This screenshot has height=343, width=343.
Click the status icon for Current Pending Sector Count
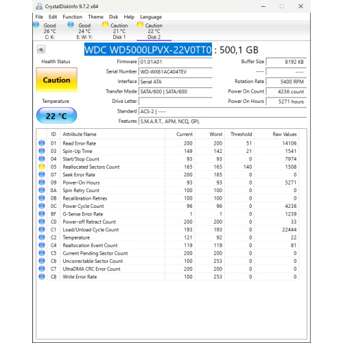(42, 253)
